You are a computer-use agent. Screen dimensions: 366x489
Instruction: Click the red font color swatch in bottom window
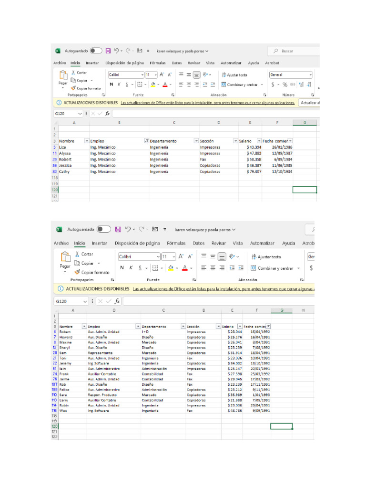[185, 268]
